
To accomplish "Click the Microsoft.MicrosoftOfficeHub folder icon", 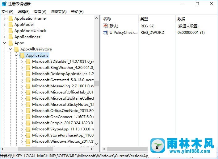I will pos(28,92).
